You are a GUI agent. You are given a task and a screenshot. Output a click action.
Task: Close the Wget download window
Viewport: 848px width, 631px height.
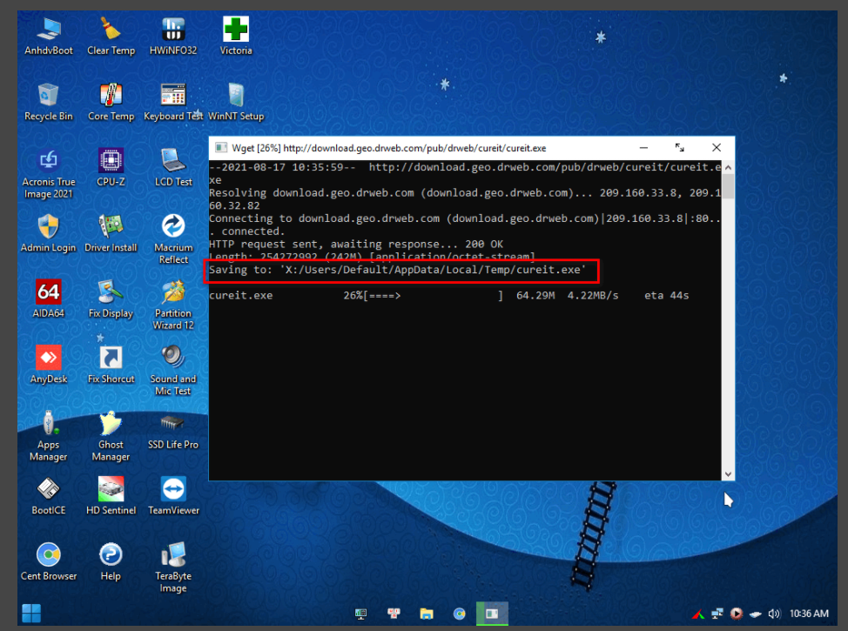point(717,148)
